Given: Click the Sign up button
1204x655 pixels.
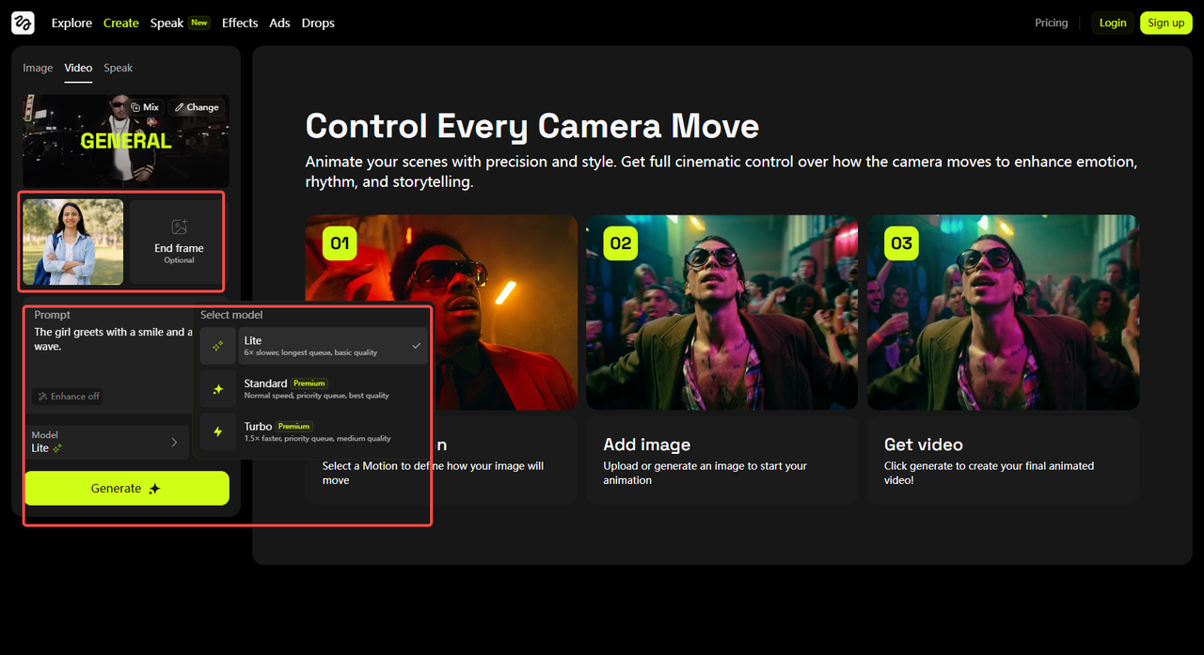Looking at the screenshot, I should click(x=1165, y=23).
